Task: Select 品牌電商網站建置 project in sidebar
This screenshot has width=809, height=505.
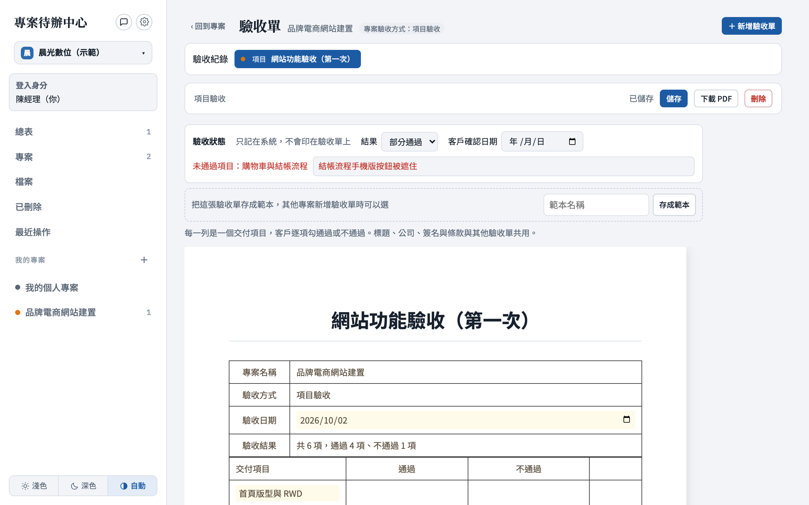Action: pos(83,312)
